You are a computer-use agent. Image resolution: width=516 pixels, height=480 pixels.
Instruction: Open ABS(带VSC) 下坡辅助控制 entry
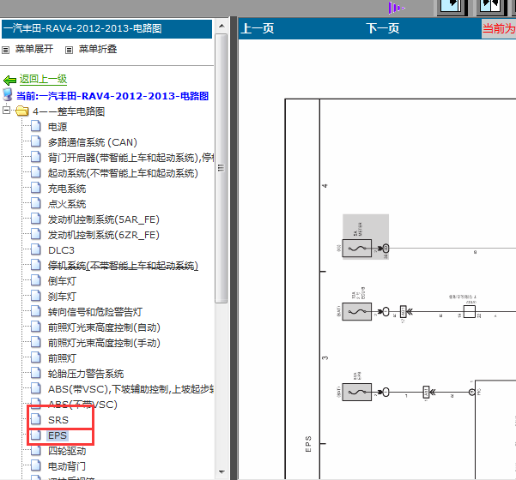click(x=131, y=389)
